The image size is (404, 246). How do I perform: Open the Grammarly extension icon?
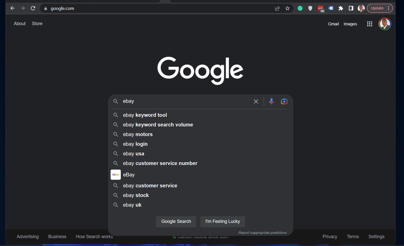coord(300,8)
